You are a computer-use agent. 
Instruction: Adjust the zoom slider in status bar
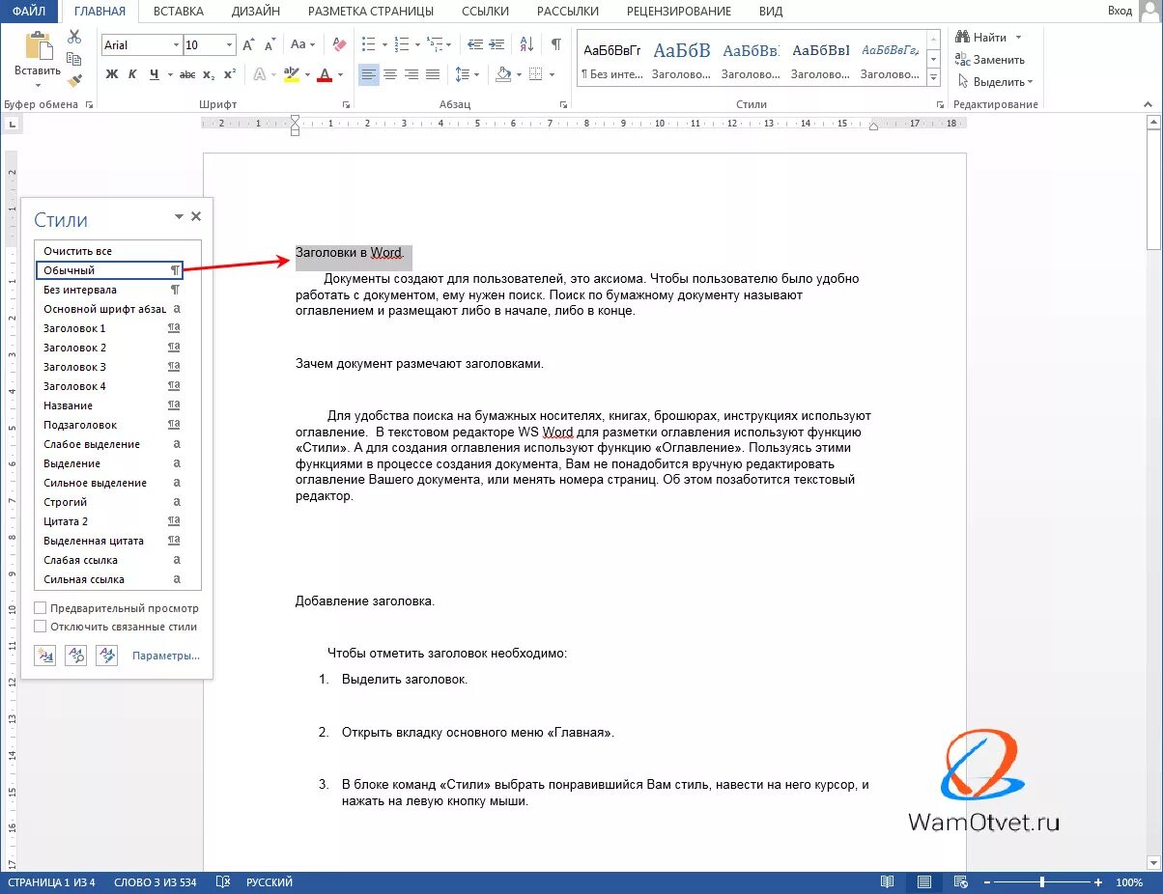click(x=1042, y=882)
